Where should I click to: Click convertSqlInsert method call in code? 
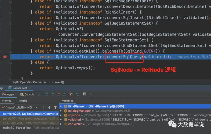125,18
